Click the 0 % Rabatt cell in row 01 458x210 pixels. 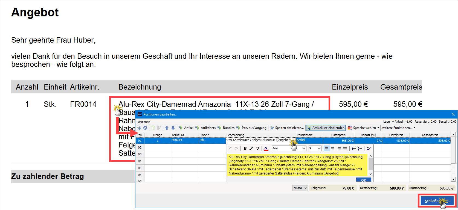pyautogui.click(x=368, y=141)
